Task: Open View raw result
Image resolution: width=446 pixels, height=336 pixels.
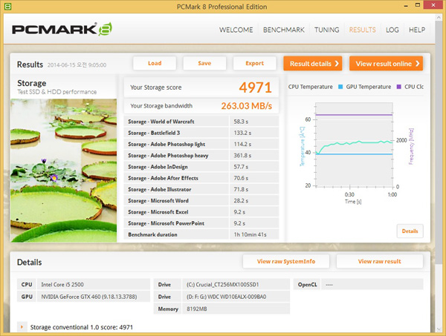Action: (379, 261)
